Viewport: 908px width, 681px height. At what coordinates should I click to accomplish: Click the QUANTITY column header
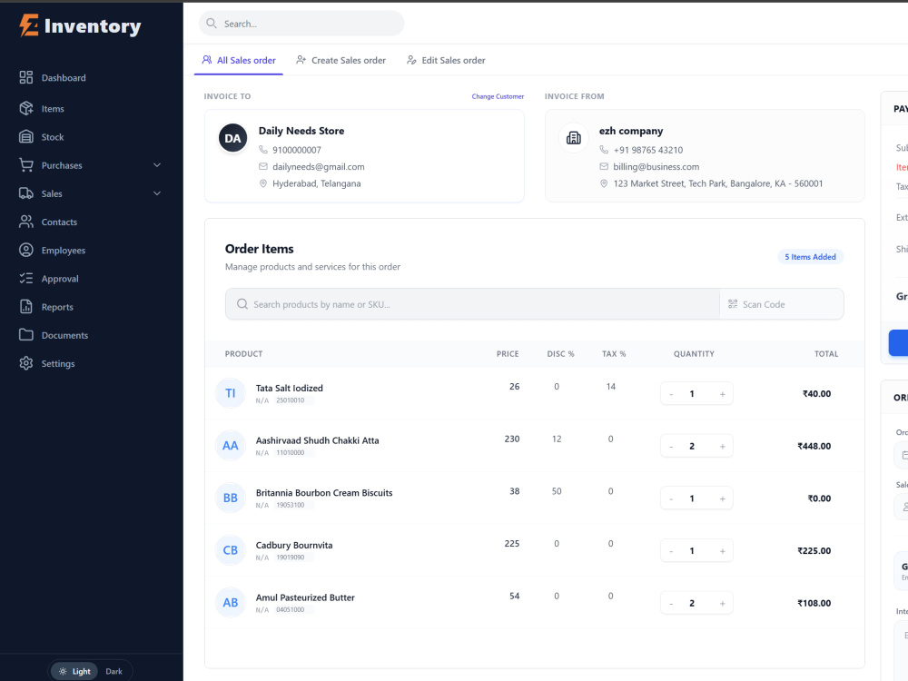(694, 354)
